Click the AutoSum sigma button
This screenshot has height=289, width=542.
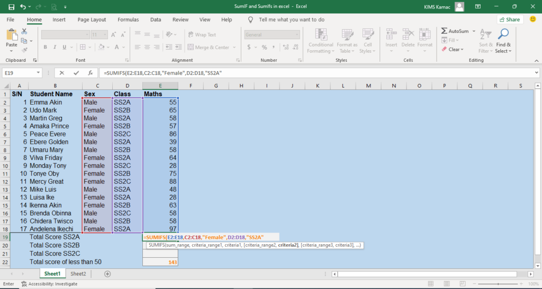coord(455,31)
